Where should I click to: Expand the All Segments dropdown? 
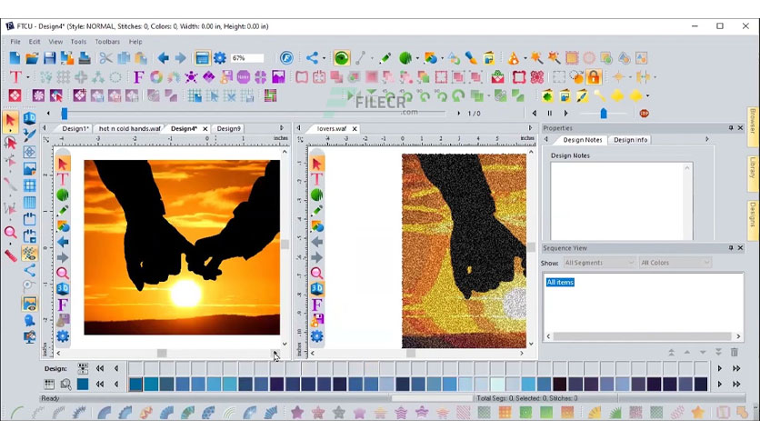click(599, 263)
